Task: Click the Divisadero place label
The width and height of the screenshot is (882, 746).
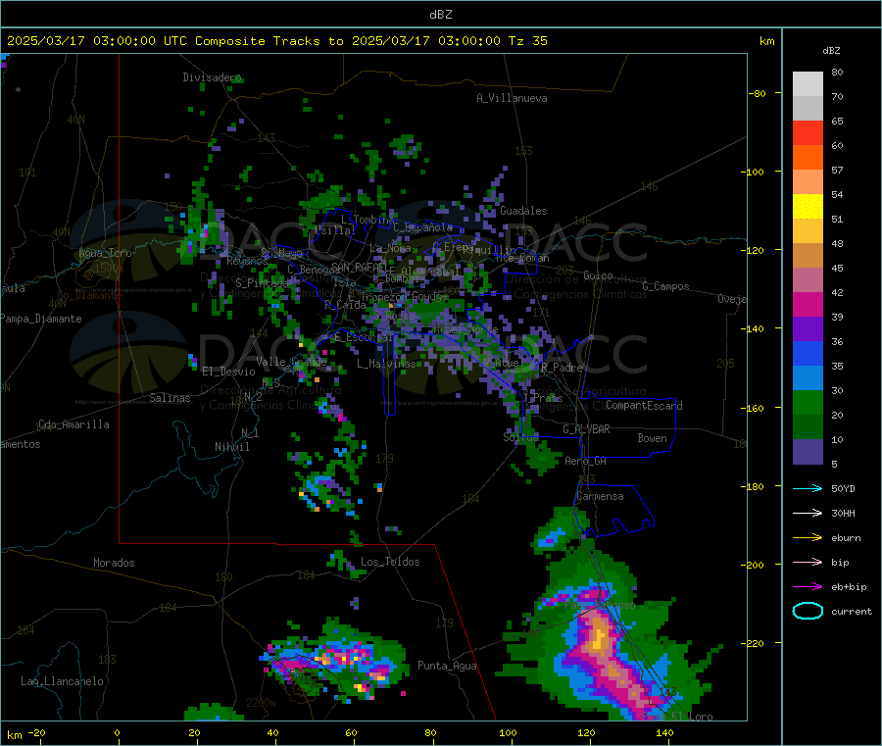Action: [x=212, y=77]
